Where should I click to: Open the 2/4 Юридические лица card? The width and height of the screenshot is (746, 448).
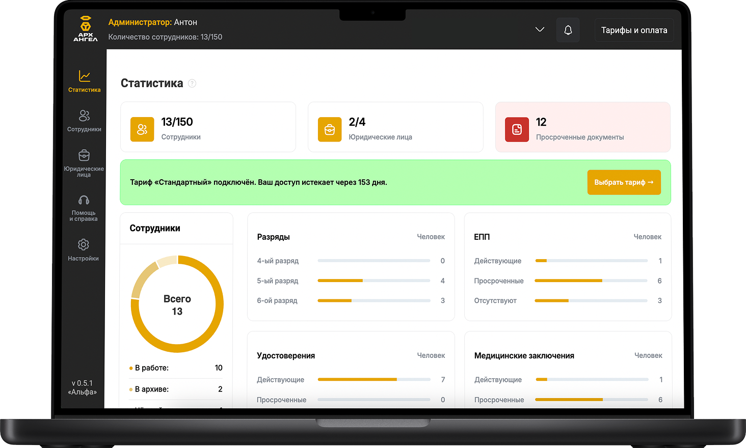pyautogui.click(x=395, y=127)
